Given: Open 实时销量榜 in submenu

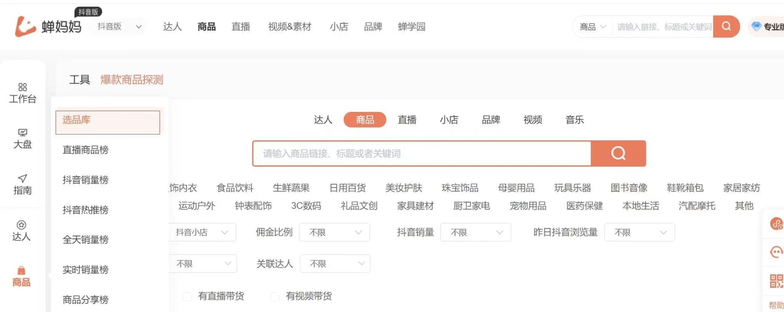Looking at the screenshot, I should tap(85, 269).
